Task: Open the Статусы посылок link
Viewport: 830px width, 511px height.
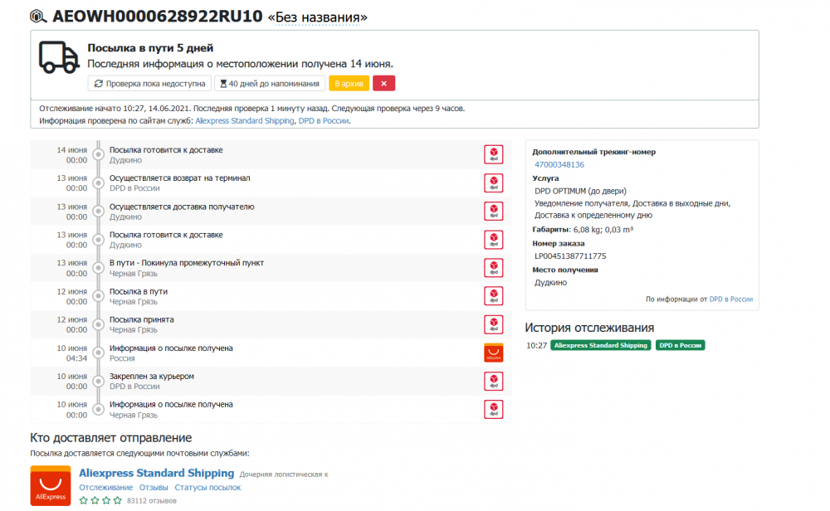Action: 209,487
